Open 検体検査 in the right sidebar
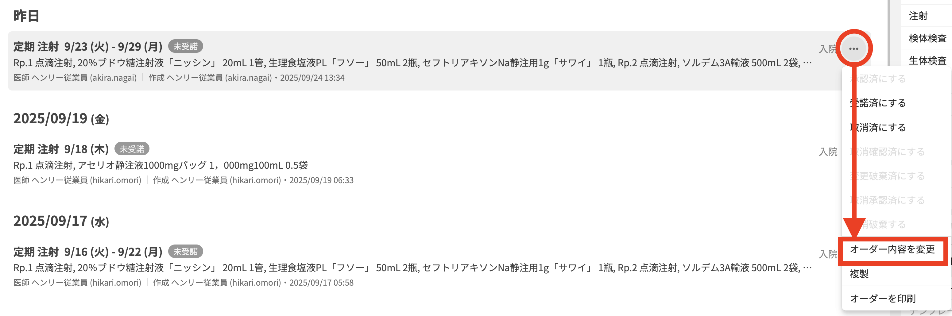 click(x=927, y=38)
